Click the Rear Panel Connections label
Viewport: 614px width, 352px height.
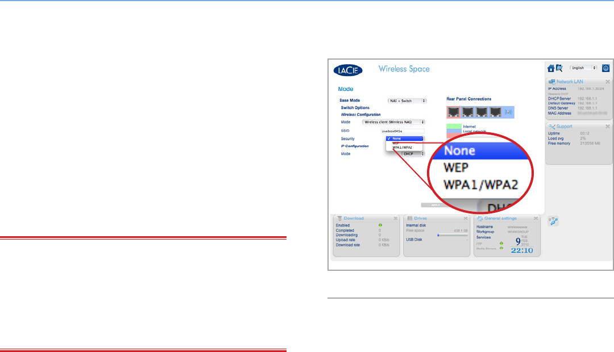coord(468,99)
